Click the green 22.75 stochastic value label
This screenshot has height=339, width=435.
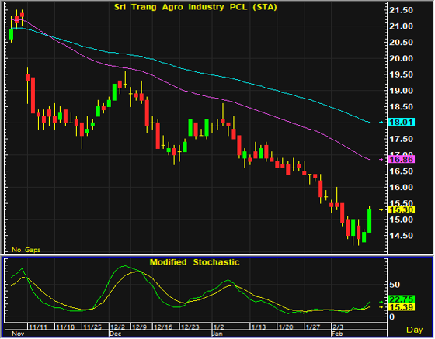[x=402, y=299]
